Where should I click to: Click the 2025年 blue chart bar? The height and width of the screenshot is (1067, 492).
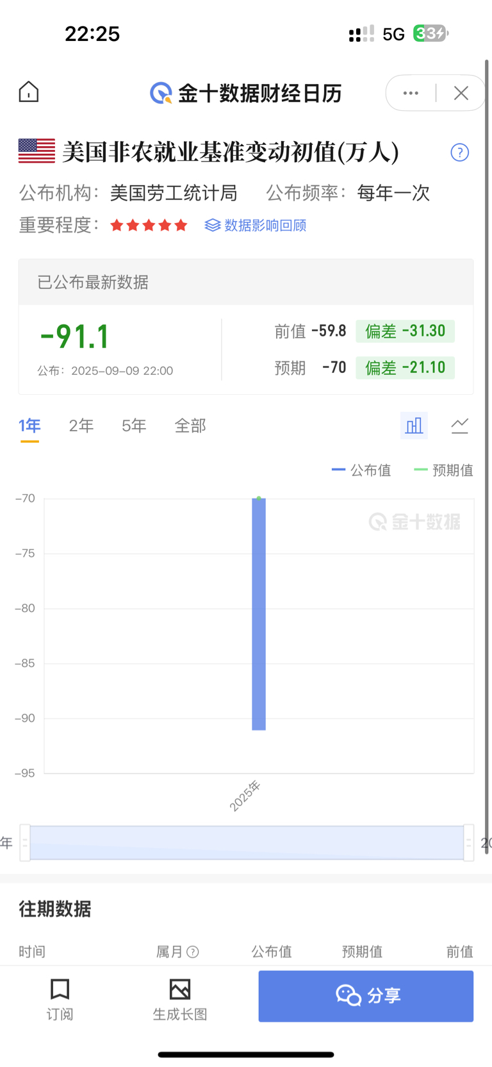[259, 614]
